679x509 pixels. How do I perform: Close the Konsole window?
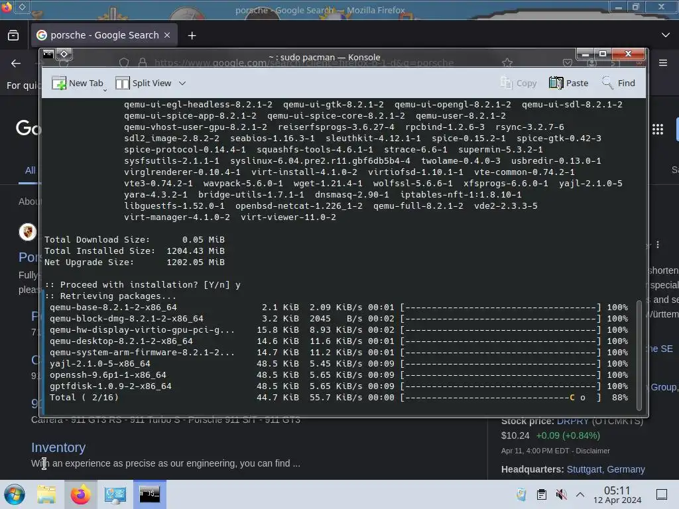point(629,54)
